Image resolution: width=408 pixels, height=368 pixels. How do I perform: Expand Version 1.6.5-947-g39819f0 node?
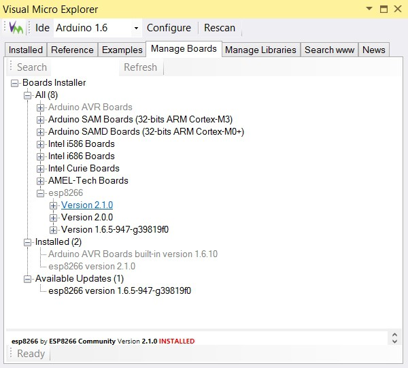(53, 230)
